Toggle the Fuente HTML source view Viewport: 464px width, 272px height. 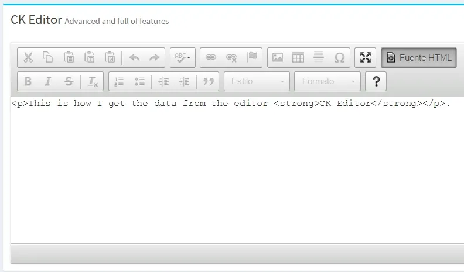click(x=419, y=57)
